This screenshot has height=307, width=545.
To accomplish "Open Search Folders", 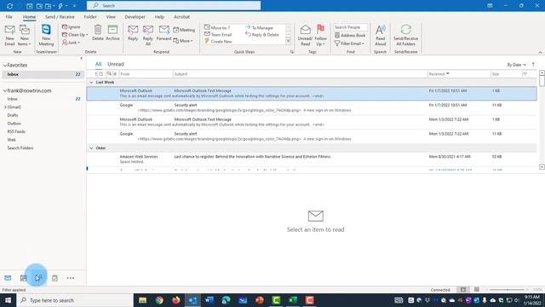I will (x=20, y=148).
